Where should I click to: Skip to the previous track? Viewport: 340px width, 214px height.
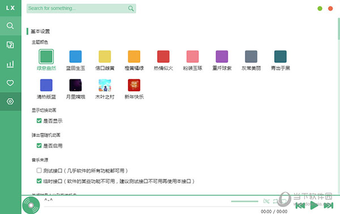[300, 205]
